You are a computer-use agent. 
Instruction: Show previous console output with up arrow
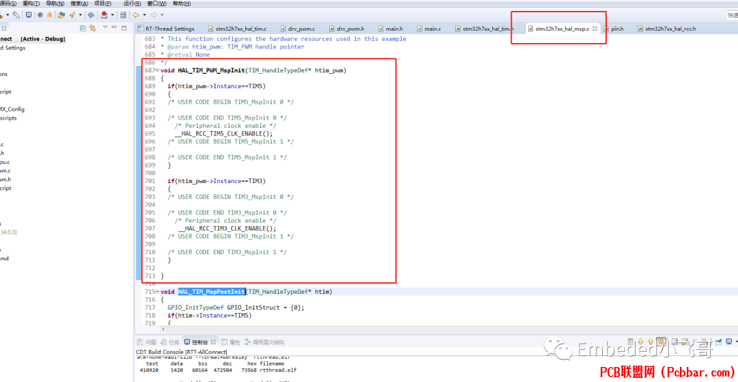click(651, 342)
